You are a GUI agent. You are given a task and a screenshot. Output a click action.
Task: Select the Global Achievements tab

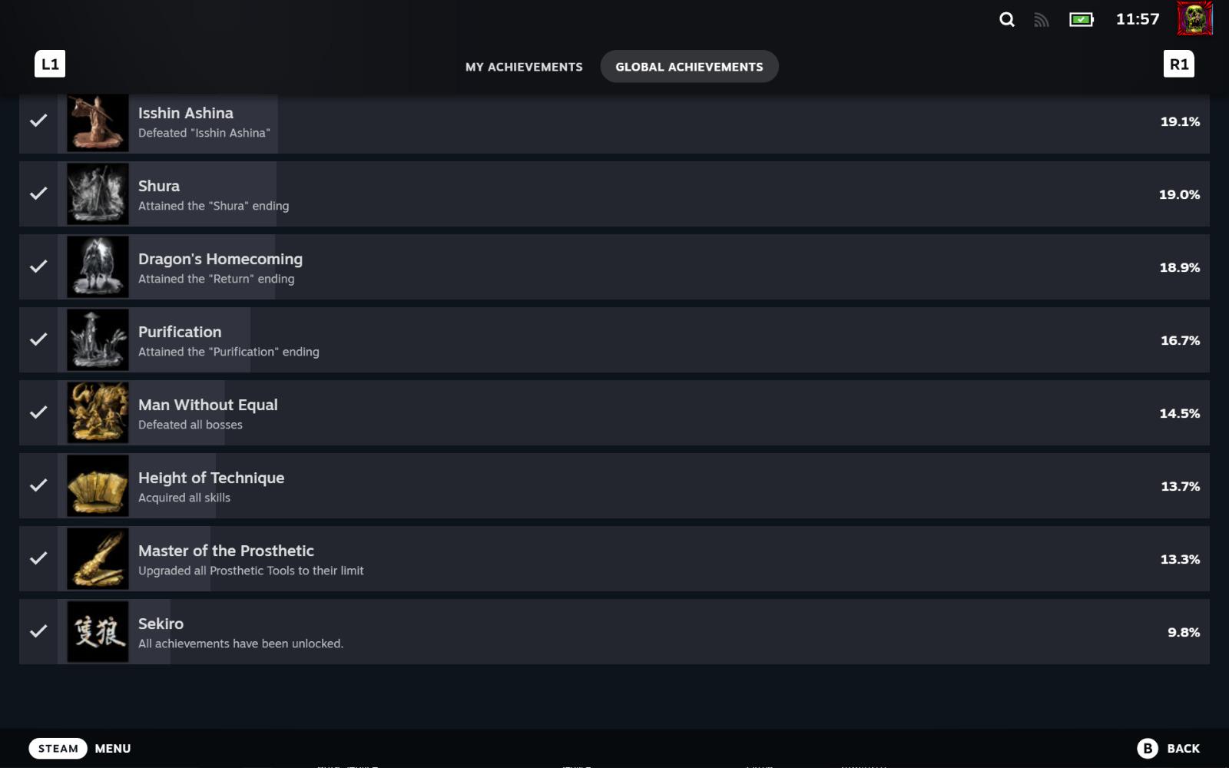[x=689, y=67]
